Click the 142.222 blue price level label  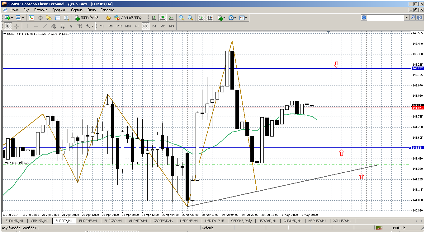click(418, 68)
